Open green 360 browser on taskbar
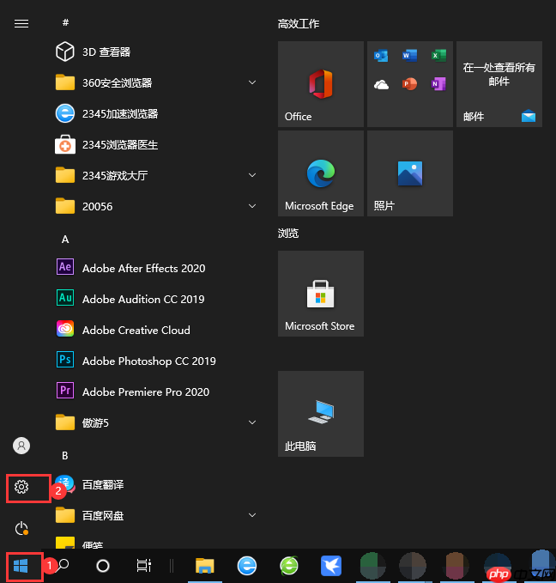Viewport: 556px width, 583px height. coord(289,566)
